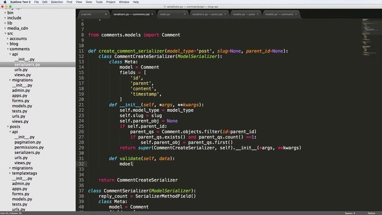Image resolution: width=382 pixels, height=215 pixels.
Task: Select the serializers.py — comments/api tab
Action: [x=133, y=14]
